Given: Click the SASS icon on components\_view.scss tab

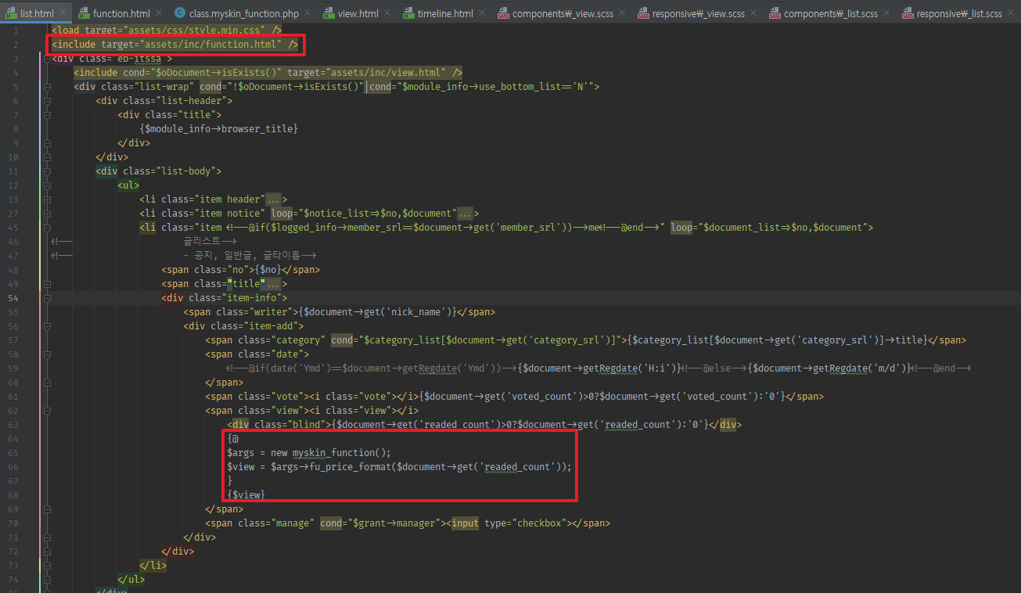Looking at the screenshot, I should [503, 14].
